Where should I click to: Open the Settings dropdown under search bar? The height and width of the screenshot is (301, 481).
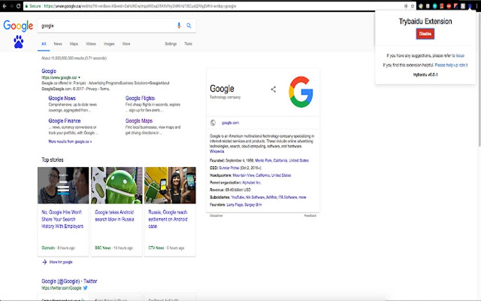(171, 44)
